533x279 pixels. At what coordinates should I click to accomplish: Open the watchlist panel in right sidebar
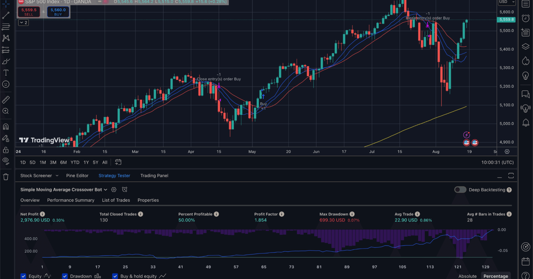click(x=526, y=4)
